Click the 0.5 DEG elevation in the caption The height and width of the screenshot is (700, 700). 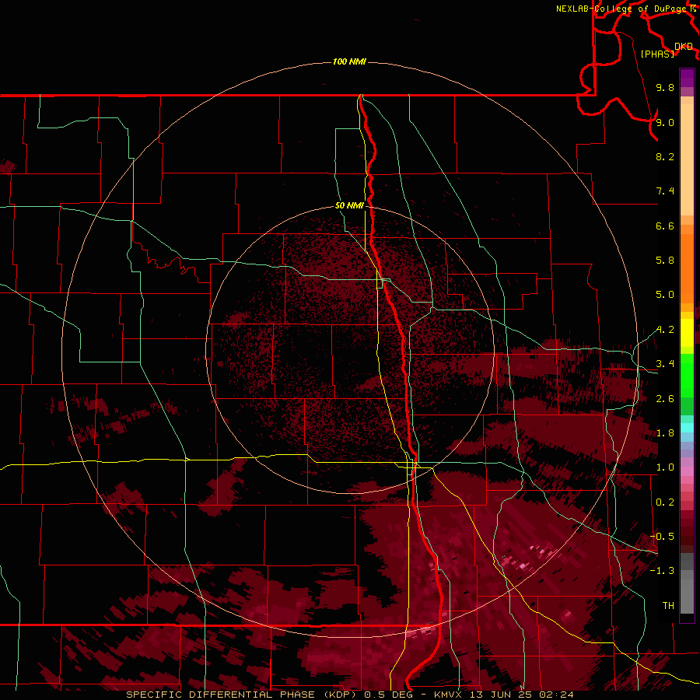coord(390,695)
